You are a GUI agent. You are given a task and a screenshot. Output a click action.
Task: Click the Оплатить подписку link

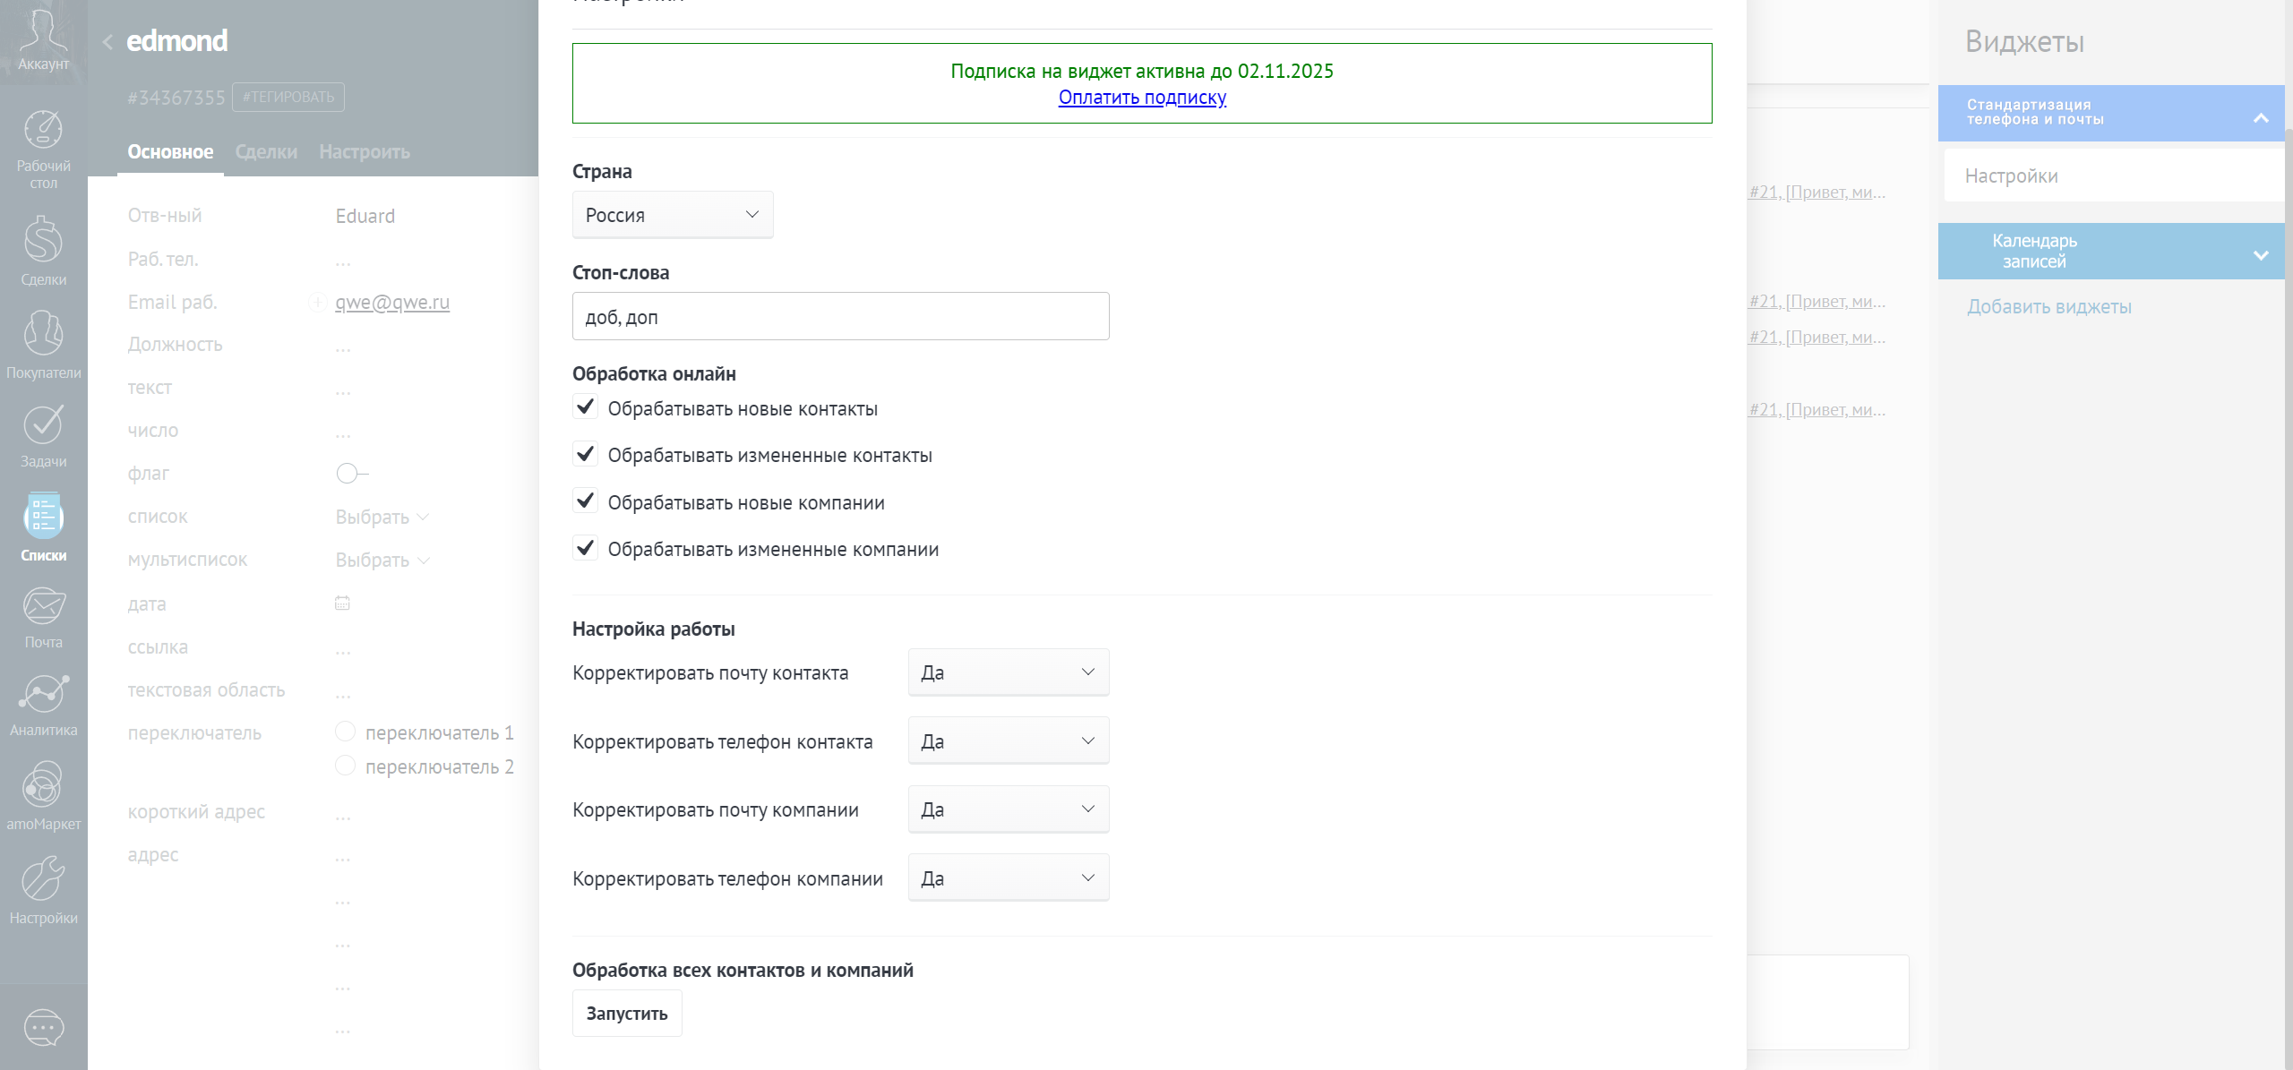pyautogui.click(x=1143, y=97)
